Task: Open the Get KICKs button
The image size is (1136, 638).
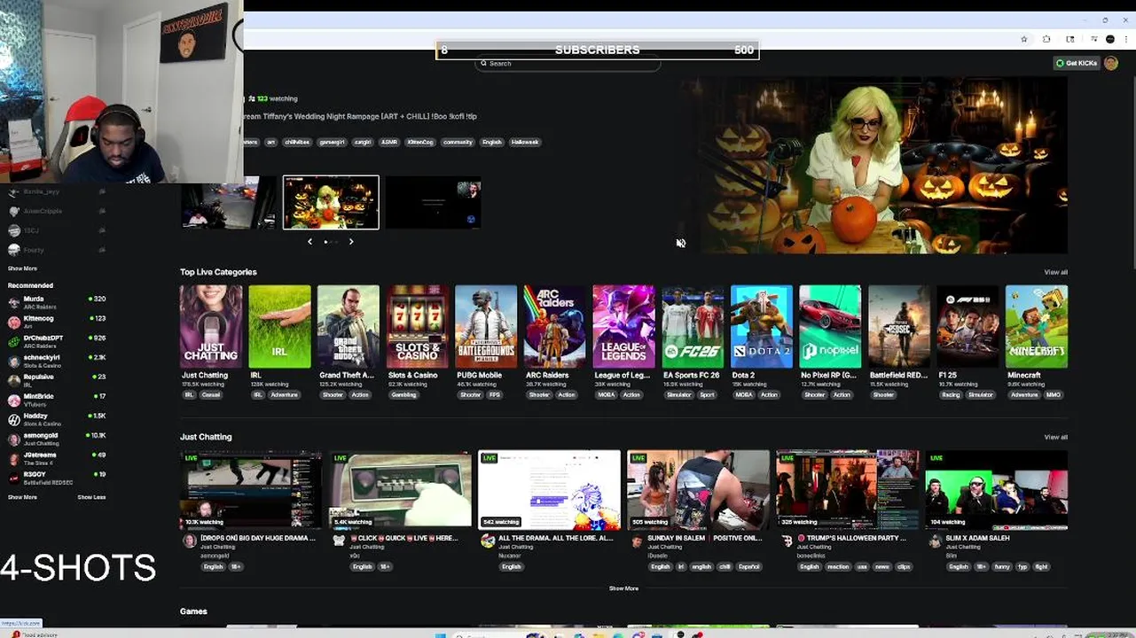Action: click(1077, 63)
